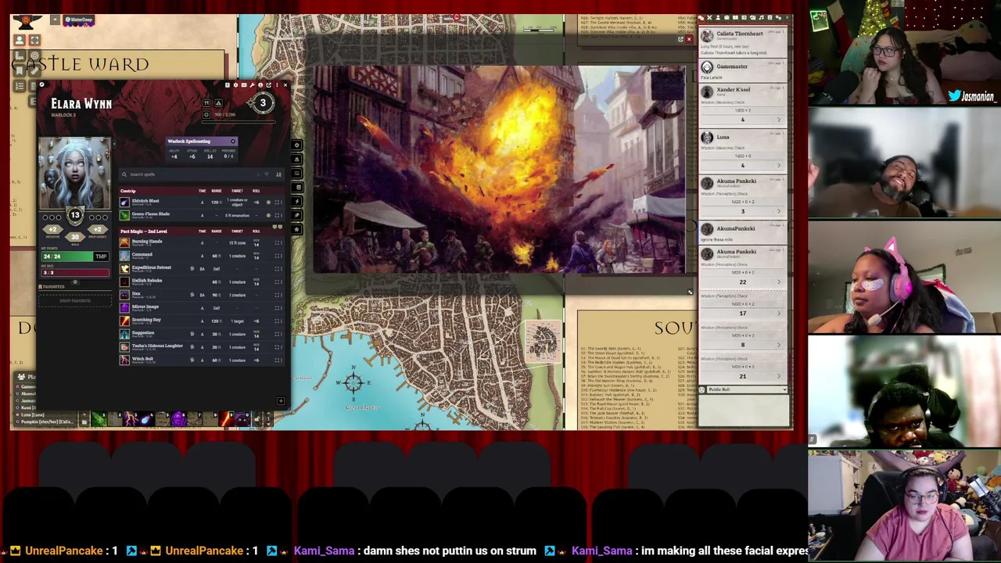
Task: Click Elara Wynn portrait image
Action: coord(75,173)
